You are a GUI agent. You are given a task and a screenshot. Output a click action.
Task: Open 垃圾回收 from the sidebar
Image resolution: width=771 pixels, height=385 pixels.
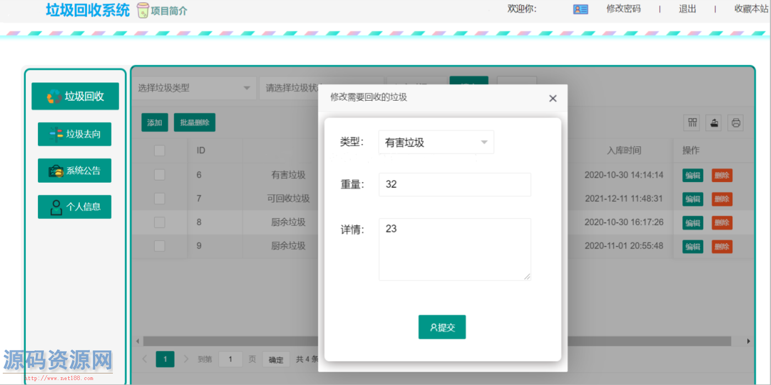pos(75,96)
